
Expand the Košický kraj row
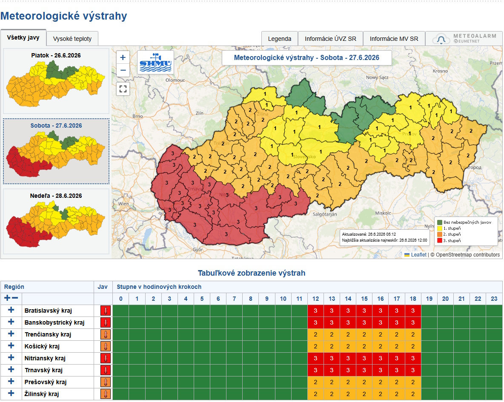[x=11, y=345]
